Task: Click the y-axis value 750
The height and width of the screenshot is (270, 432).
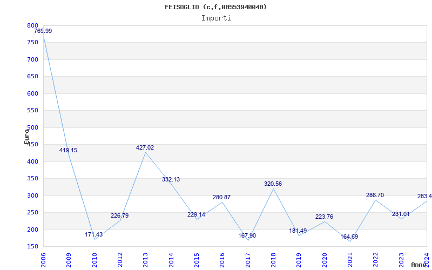Action: [32, 43]
